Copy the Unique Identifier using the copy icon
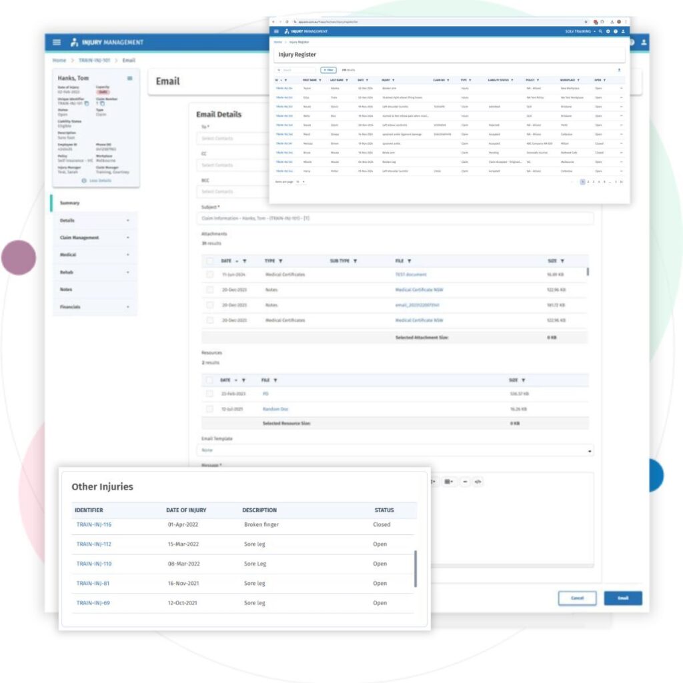Image resolution: width=683 pixels, height=683 pixels. pos(87,103)
